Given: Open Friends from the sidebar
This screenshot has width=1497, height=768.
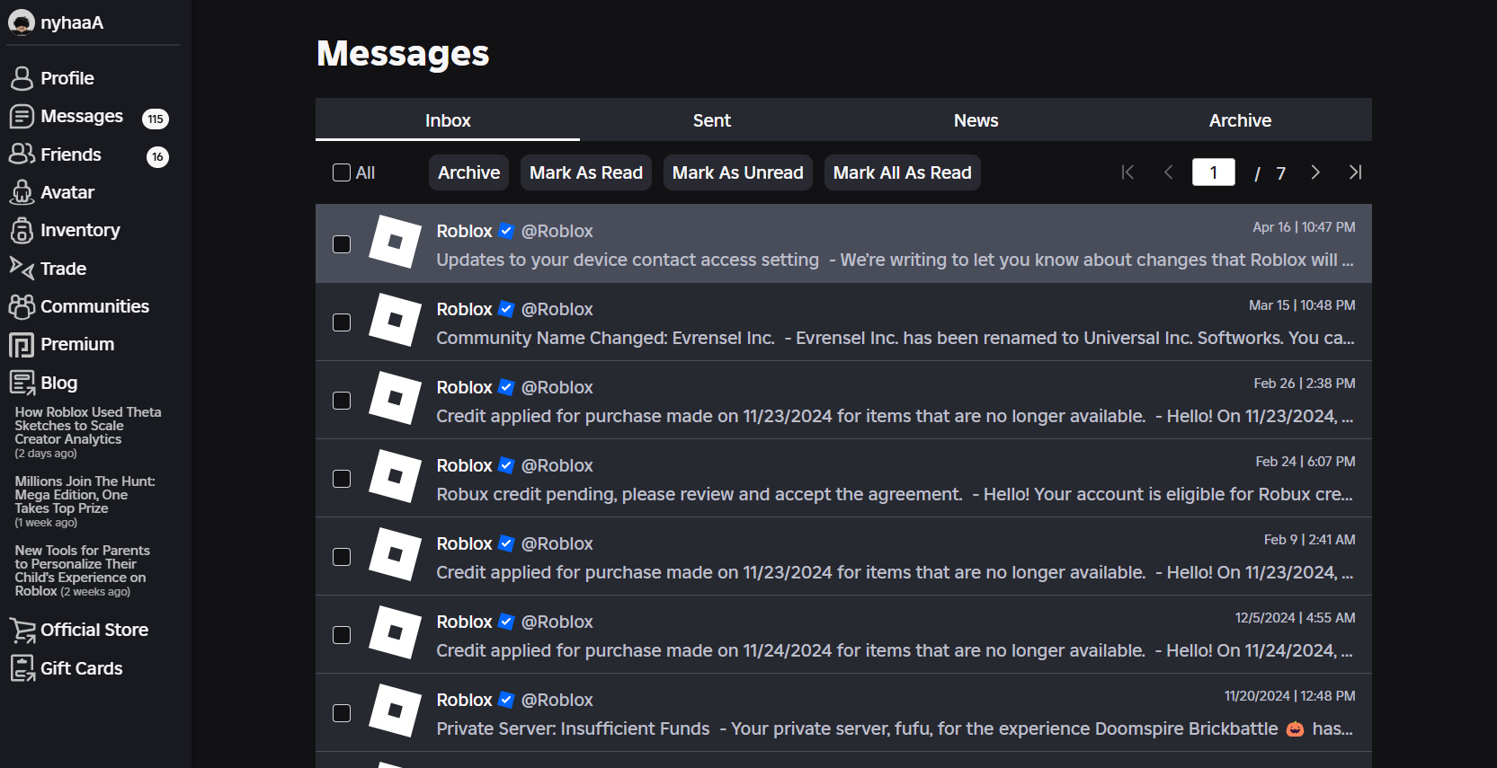Looking at the screenshot, I should (71, 154).
